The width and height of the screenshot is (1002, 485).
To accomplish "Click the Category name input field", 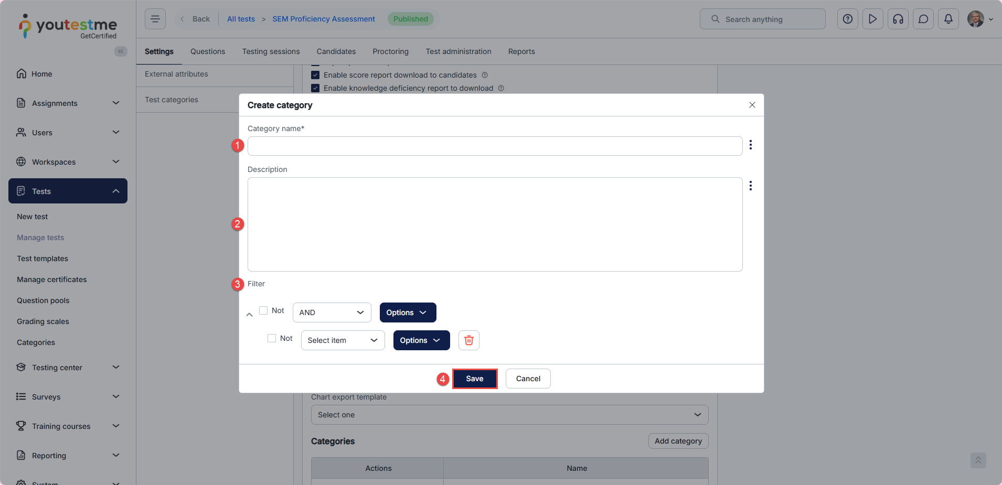I will [494, 146].
